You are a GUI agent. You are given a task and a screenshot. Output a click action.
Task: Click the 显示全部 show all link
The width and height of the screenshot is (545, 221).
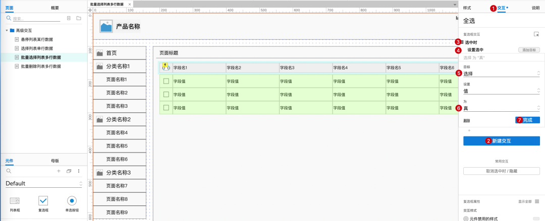pos(524,201)
